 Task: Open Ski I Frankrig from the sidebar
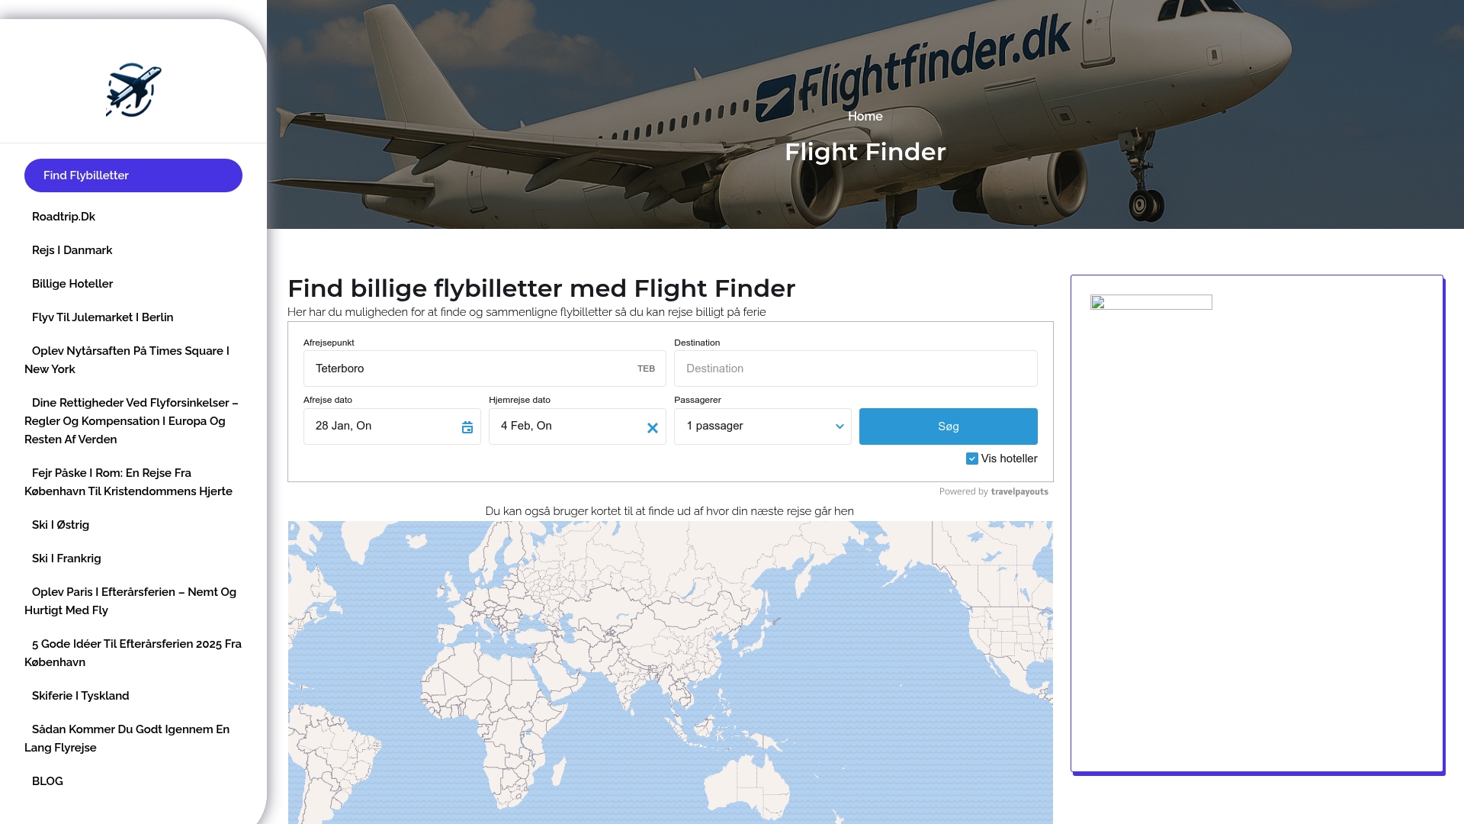click(x=66, y=558)
